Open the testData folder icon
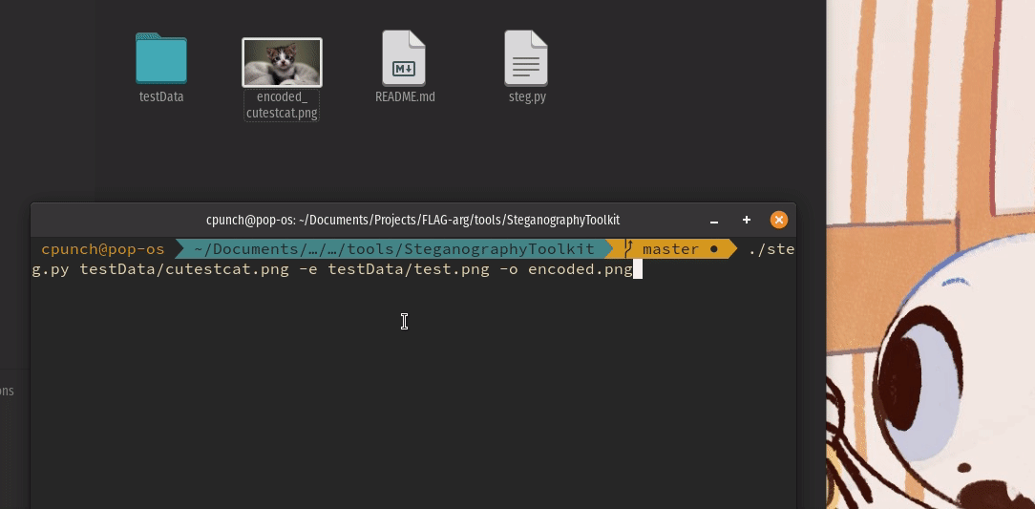 point(161,59)
